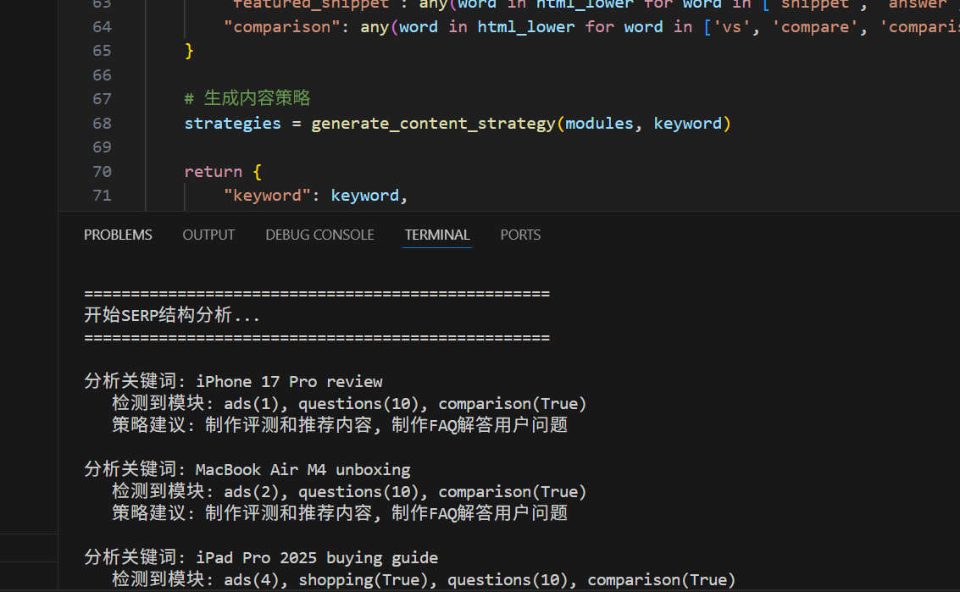Open the PORTS panel tab
960x592 pixels.
tap(520, 235)
